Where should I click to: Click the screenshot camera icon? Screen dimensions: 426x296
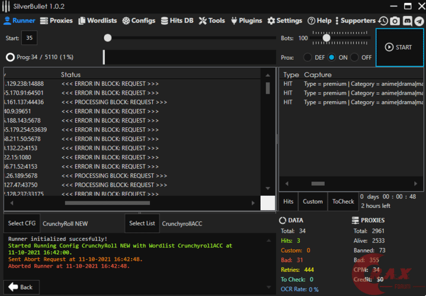(x=395, y=21)
